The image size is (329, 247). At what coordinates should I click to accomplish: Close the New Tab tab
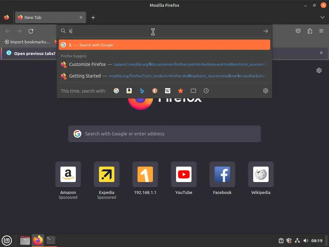point(81,17)
